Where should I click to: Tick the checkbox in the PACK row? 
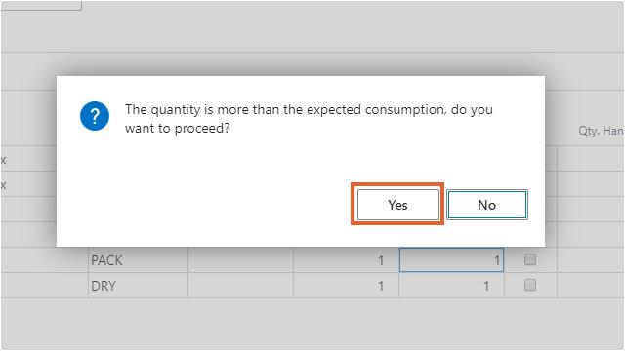point(530,259)
